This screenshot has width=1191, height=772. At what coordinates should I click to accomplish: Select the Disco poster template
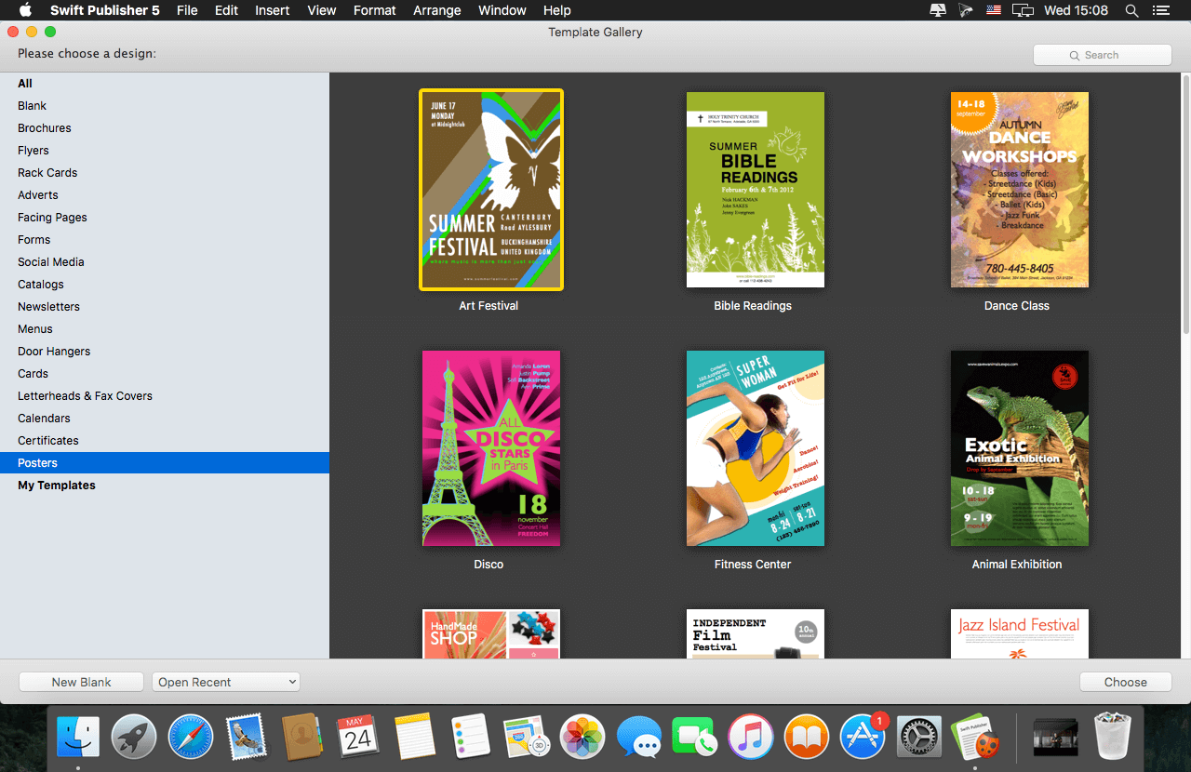pyautogui.click(x=490, y=448)
